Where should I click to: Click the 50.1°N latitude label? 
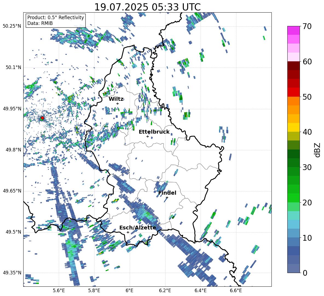click(13, 67)
